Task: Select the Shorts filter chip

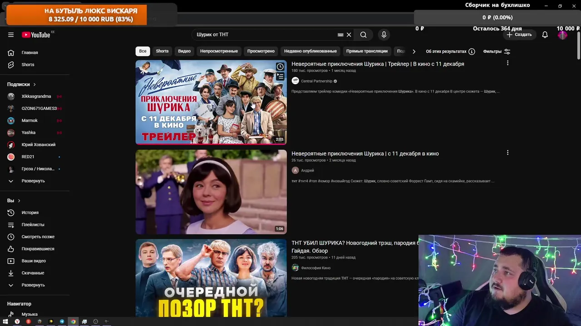Action: pyautogui.click(x=162, y=51)
